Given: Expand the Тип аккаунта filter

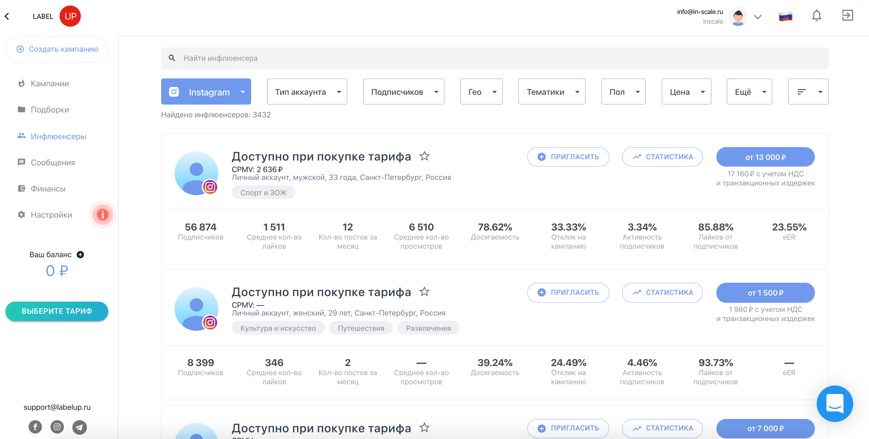Looking at the screenshot, I should click(307, 92).
